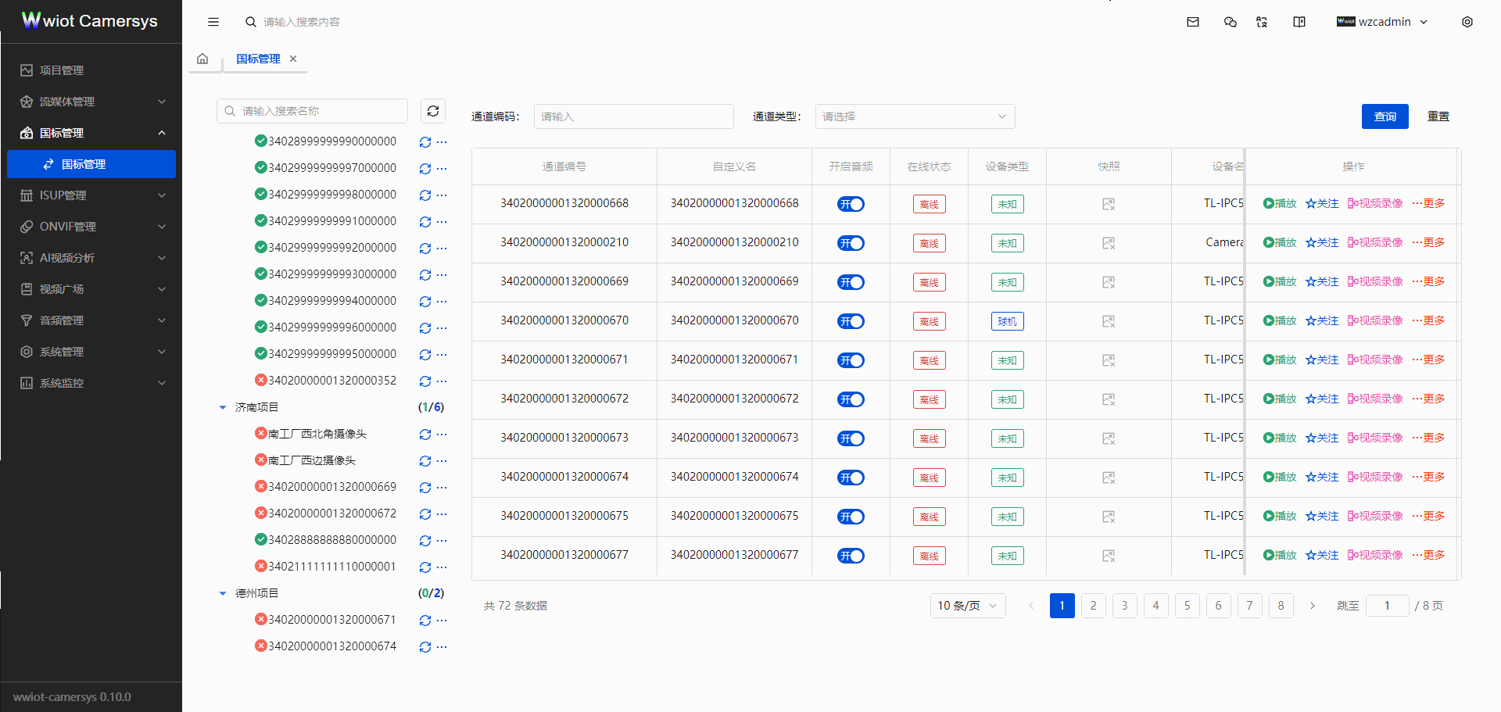The image size is (1501, 712).
Task: Change page size via the 10 条/页 selector
Action: pos(967,605)
